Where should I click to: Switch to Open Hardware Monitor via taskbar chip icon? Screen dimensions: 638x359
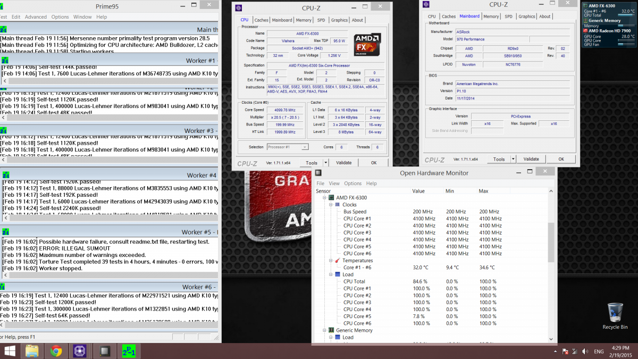105,351
